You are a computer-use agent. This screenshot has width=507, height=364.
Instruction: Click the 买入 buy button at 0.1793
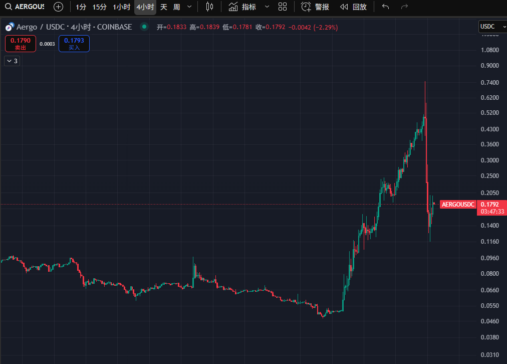pos(74,44)
